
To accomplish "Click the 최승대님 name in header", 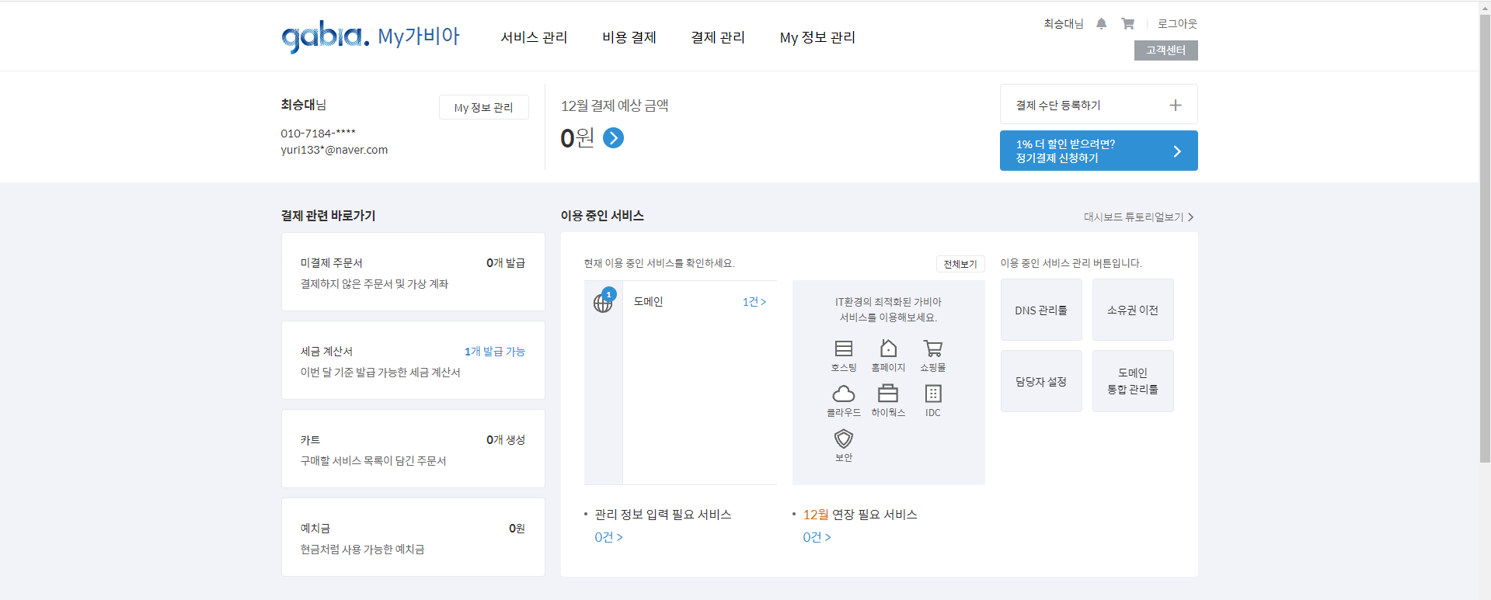I will point(1063,24).
